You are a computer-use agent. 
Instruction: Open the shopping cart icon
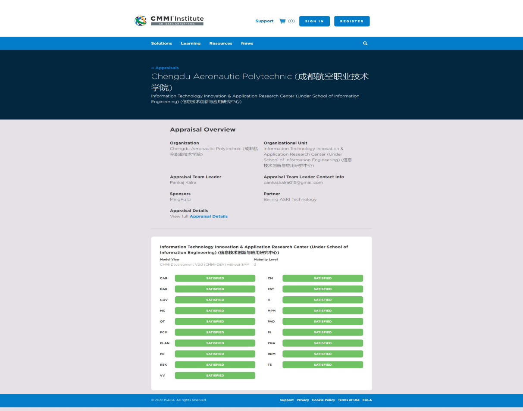coord(282,21)
